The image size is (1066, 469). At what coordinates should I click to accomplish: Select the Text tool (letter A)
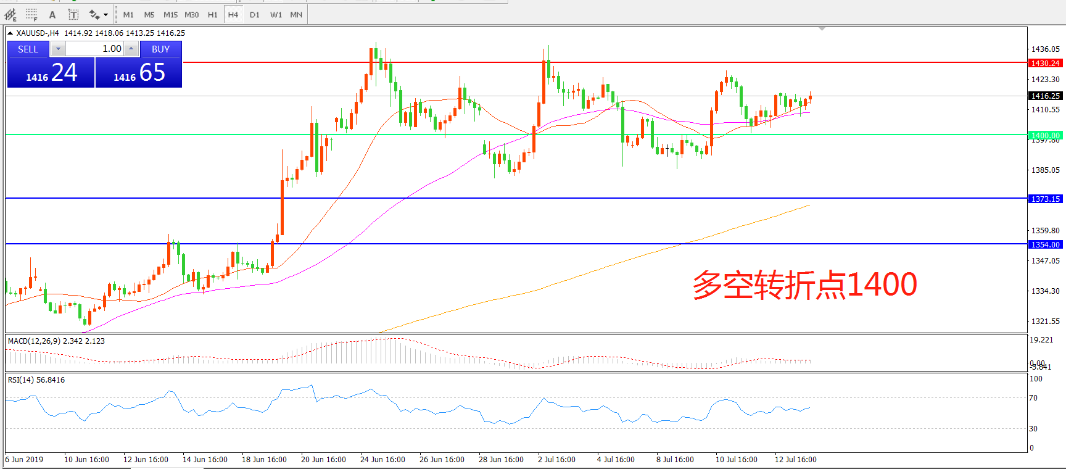(52, 14)
